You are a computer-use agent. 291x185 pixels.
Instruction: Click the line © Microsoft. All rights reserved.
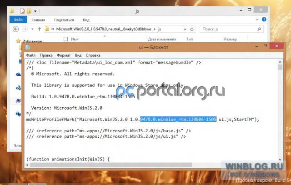(x=73, y=74)
